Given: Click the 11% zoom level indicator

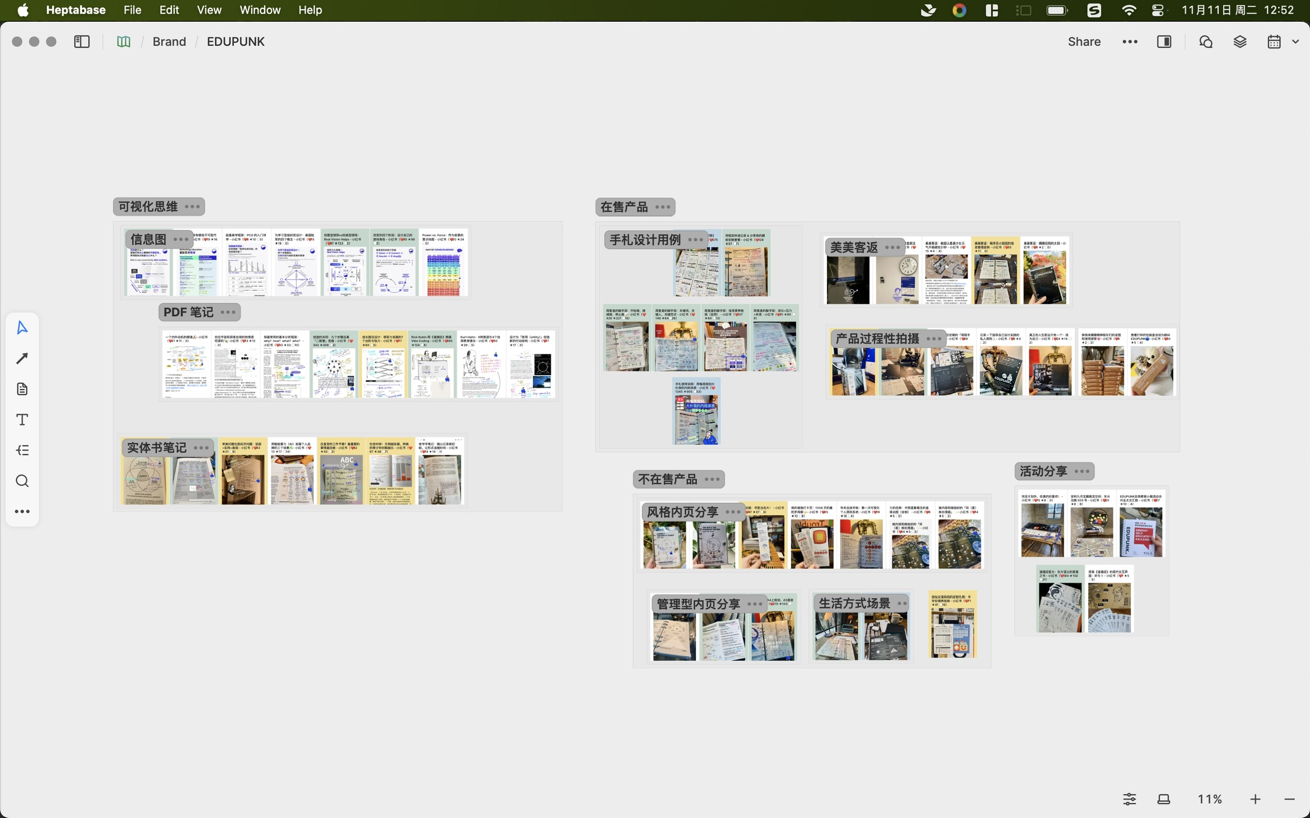Looking at the screenshot, I should (1210, 799).
